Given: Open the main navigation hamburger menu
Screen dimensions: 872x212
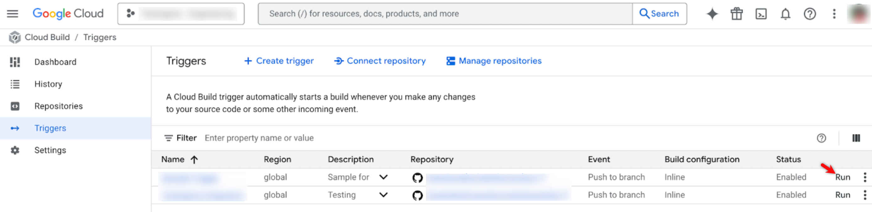Looking at the screenshot, I should 13,14.
